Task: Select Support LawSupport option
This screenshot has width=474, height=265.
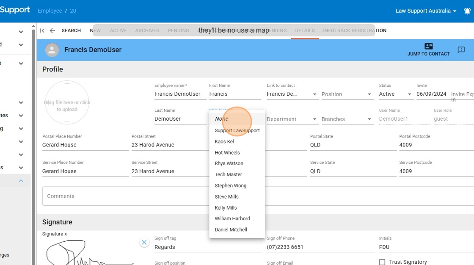Action: coord(237,130)
